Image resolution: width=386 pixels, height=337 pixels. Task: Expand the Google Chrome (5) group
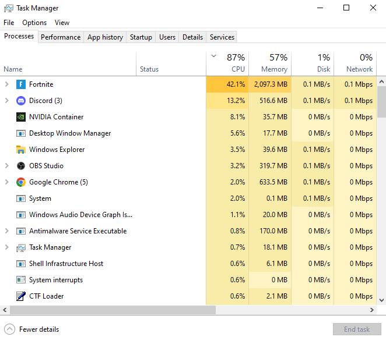tap(7, 182)
